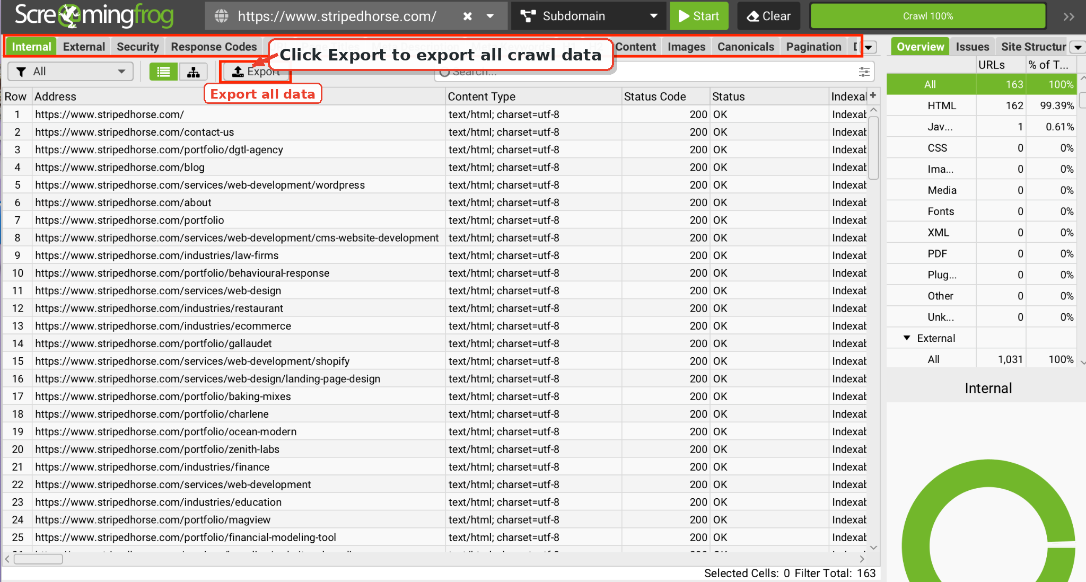The image size is (1086, 582).
Task: Open the Subdomain crawl scope dropdown
Action: tap(589, 16)
